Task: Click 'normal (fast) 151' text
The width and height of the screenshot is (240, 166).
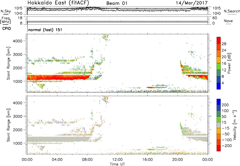Action: pyautogui.click(x=45, y=30)
